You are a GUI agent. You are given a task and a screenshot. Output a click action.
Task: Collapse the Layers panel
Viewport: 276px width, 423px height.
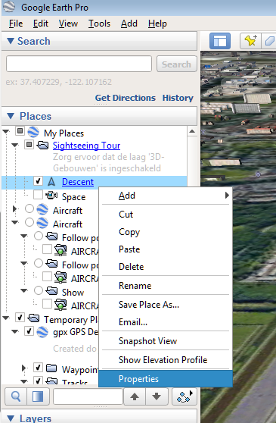(11, 418)
